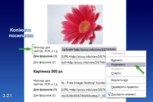Screen dimensions: 153x102
Task: Toggle Перевіряти правопис in context menu
Action: (125, 87)
